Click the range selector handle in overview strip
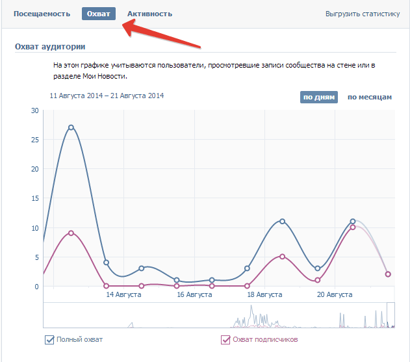The image size is (410, 362). click(391, 315)
